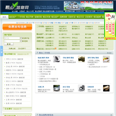Image resolution: width=116 pixels, height=116 pixels.
Task: Open the 网页设计师 job label in floating ad
Action: click(x=113, y=28)
